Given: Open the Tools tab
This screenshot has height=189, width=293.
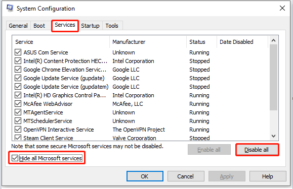Looking at the screenshot, I should [x=112, y=26].
